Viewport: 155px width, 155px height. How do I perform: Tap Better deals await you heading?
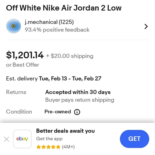coord(66,131)
